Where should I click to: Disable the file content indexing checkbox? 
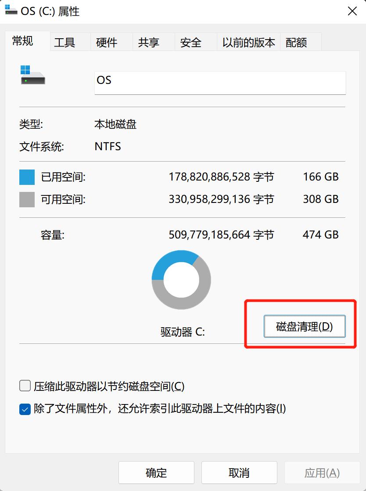[25, 408]
